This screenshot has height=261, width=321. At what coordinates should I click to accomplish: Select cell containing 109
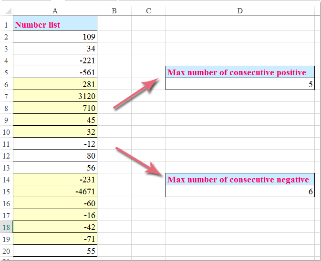coord(55,37)
